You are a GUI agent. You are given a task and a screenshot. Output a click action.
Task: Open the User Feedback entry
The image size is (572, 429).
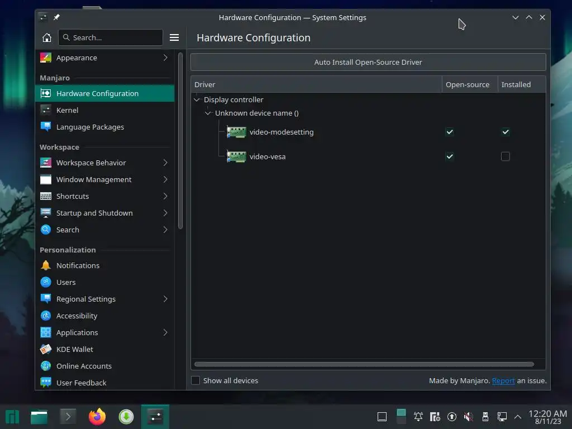tap(104, 383)
